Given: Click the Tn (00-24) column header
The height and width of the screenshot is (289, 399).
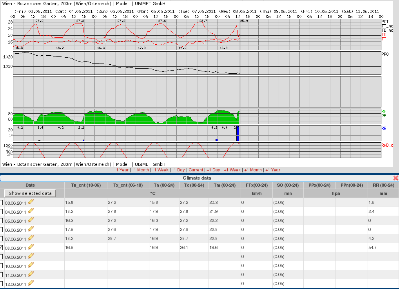Looking at the screenshot, I should (x=164, y=185).
